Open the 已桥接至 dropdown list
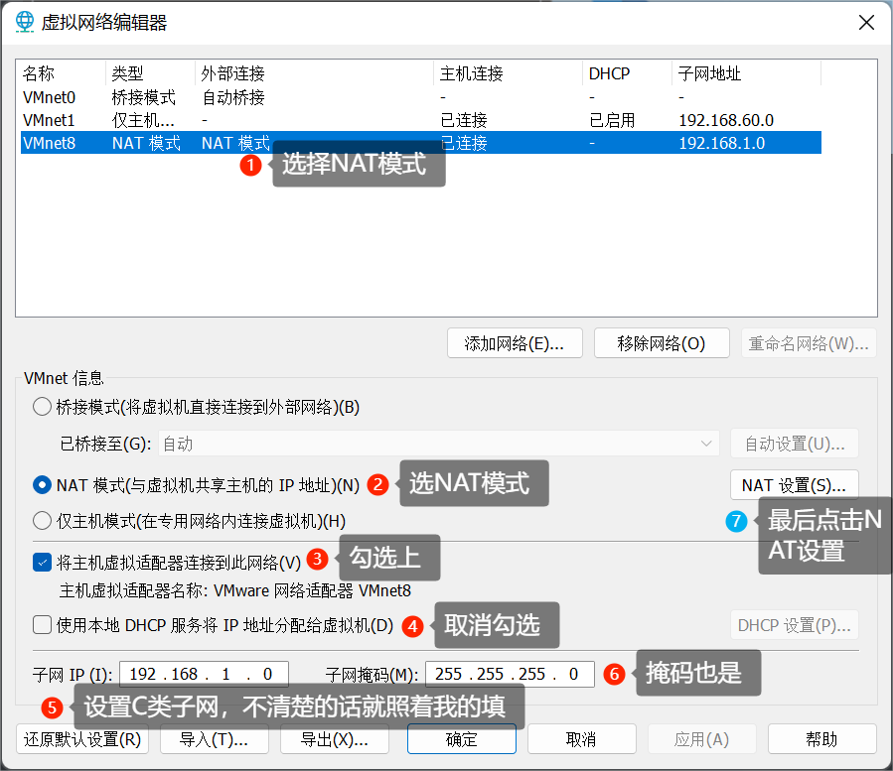 (438, 444)
